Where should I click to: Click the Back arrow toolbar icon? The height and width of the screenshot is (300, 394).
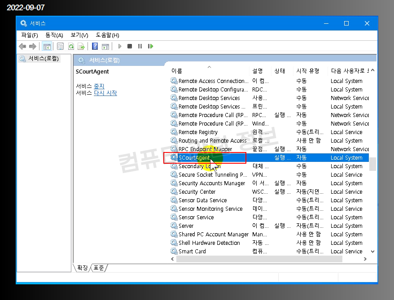coord(22,46)
